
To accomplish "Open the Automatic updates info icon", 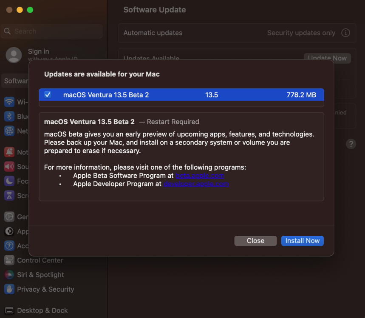I will point(345,33).
